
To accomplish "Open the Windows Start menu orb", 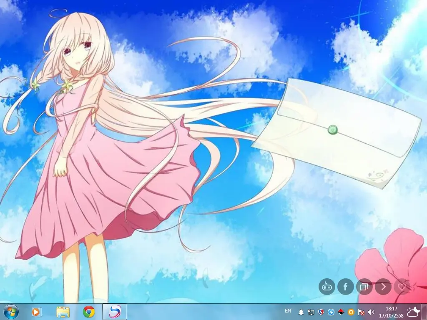I will pyautogui.click(x=11, y=312).
